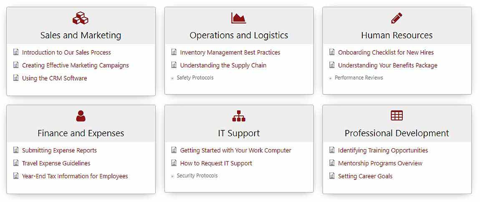The width and height of the screenshot is (480, 202).
Task: Click the cubes icon above Sales and Marketing
Action: (81, 18)
